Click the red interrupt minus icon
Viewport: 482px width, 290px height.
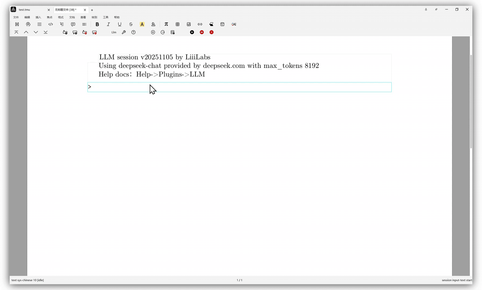click(202, 32)
